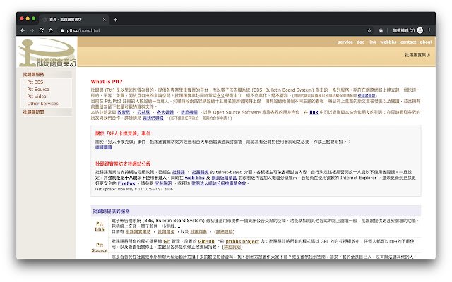Open the link item in the top navigation
The image size is (452, 282).
pyautogui.click(x=372, y=42)
